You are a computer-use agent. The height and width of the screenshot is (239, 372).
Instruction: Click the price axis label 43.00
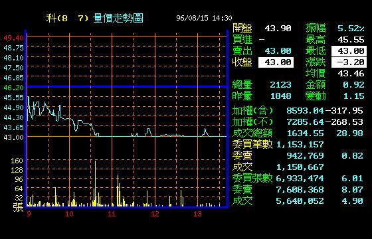(x=13, y=137)
